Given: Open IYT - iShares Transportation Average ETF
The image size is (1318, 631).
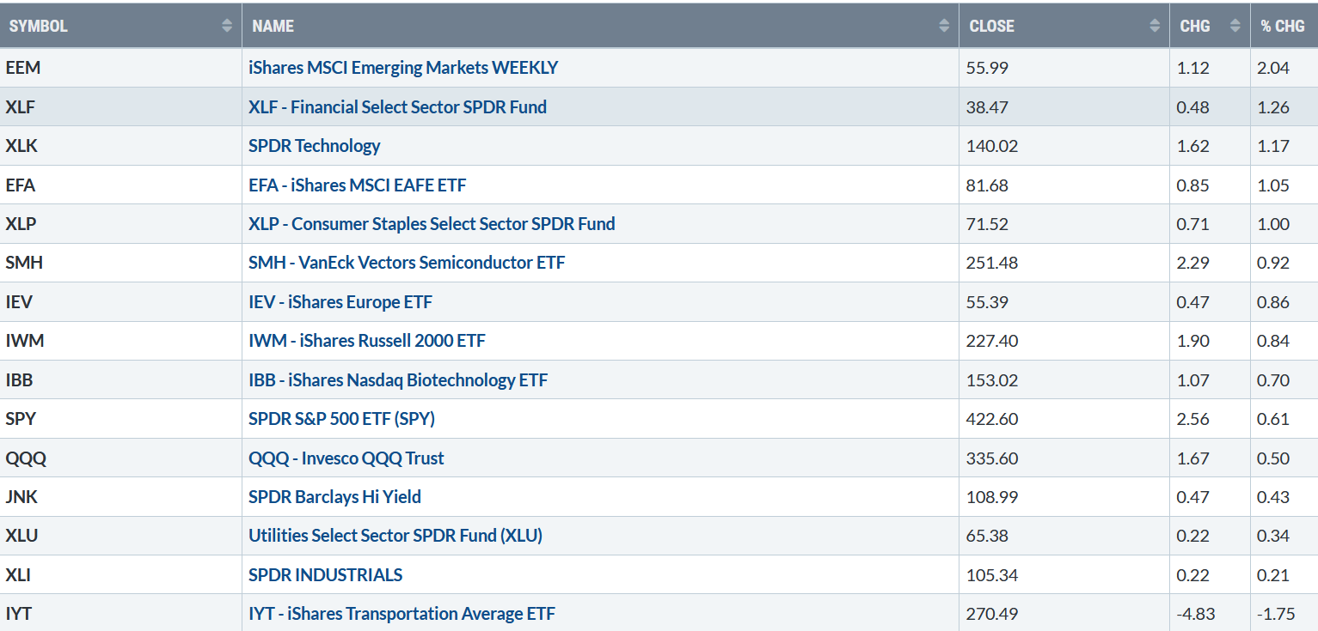Looking at the screenshot, I should pos(402,614).
